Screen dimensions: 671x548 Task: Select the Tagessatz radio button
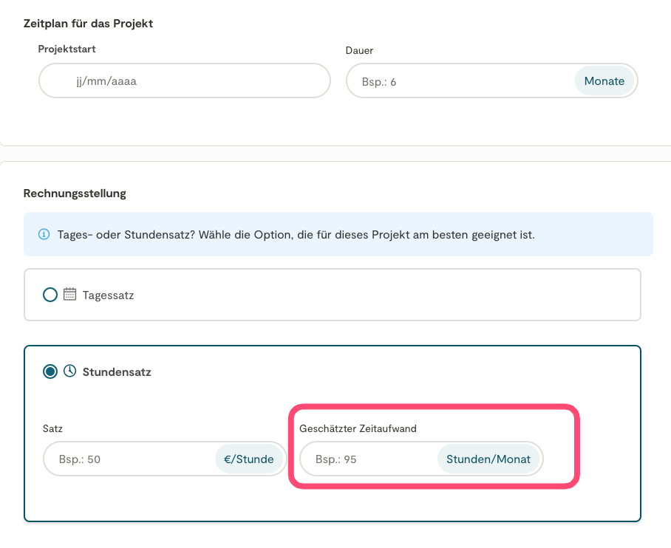[50, 295]
